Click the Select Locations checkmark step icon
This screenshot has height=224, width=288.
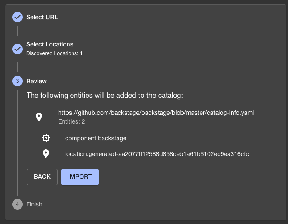tap(17, 49)
